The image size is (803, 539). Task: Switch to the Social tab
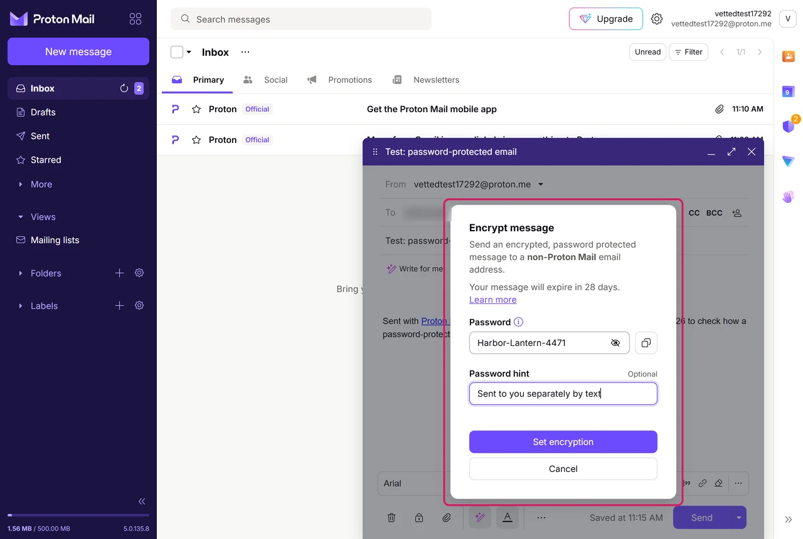[x=265, y=80]
